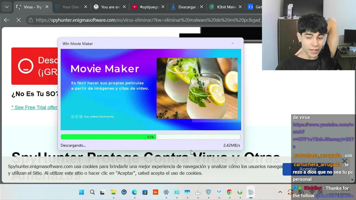Screen dimensions: 356x200
Task: Close the '#optijuego' tab
Action: 163,7
